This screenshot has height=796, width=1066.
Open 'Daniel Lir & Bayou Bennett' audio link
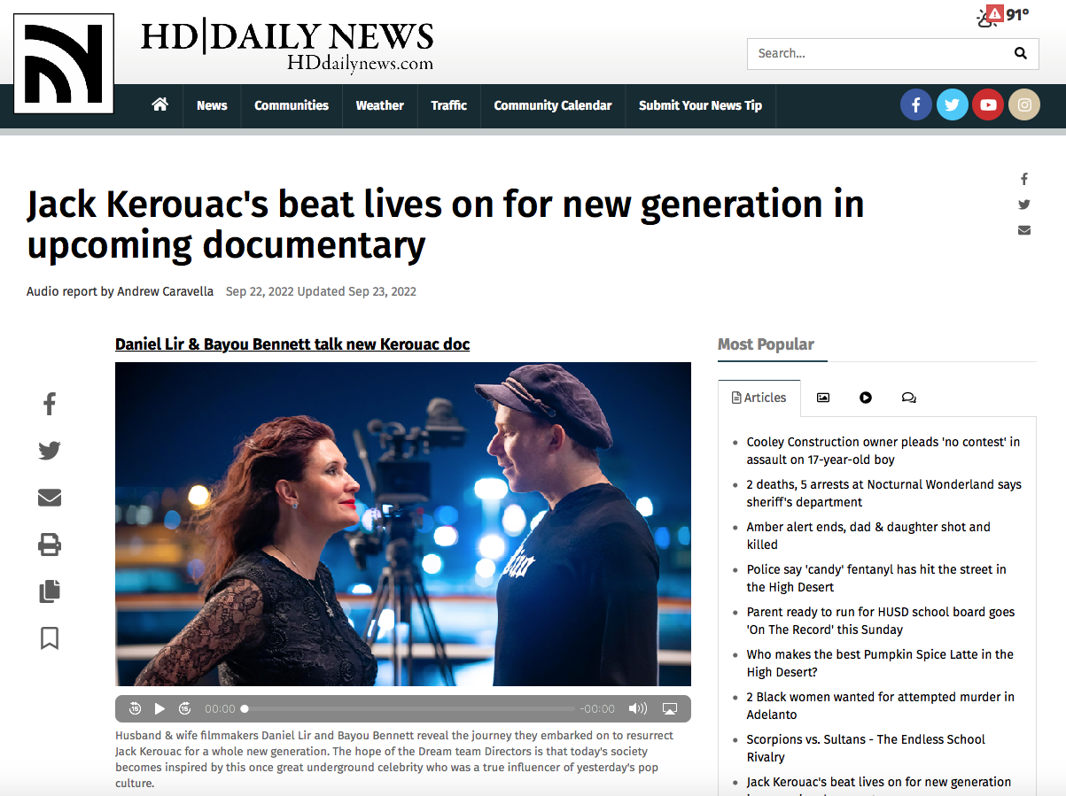[292, 344]
